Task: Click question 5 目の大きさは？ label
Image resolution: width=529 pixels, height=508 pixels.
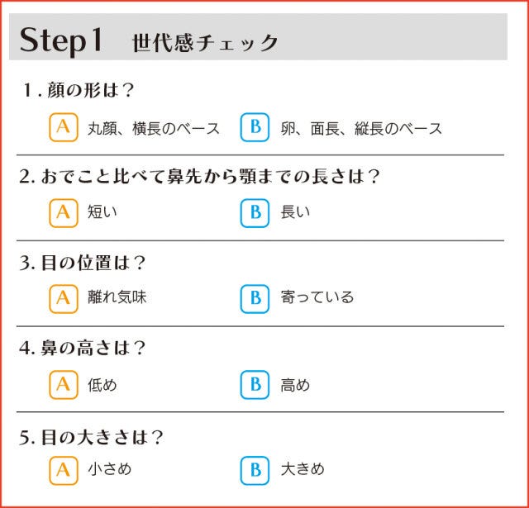Action: click(x=91, y=435)
